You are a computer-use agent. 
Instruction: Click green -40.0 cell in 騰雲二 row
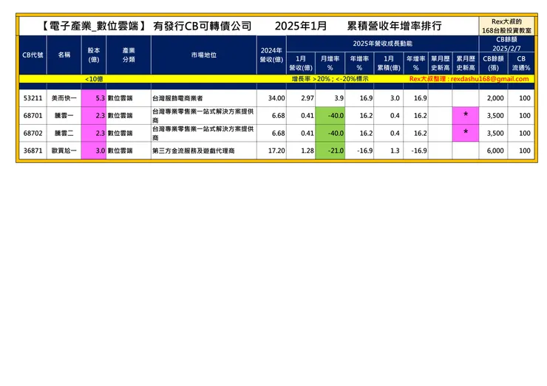pos(330,134)
